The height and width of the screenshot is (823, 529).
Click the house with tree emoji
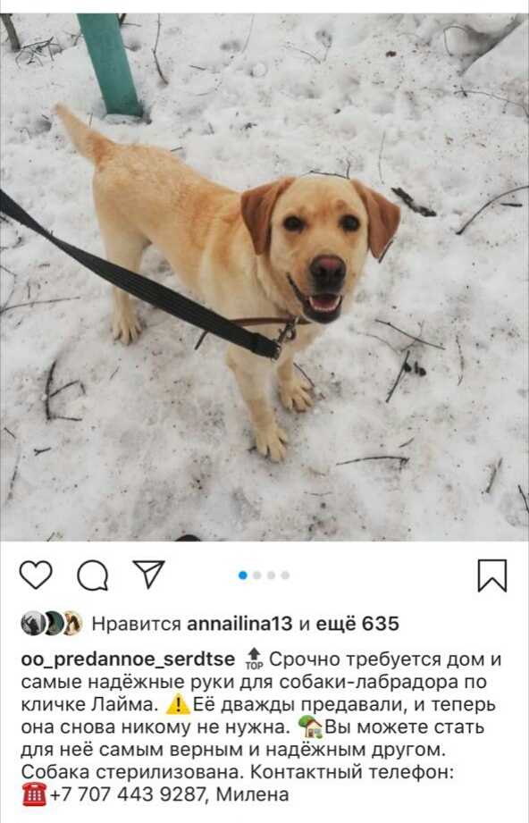[x=311, y=727]
